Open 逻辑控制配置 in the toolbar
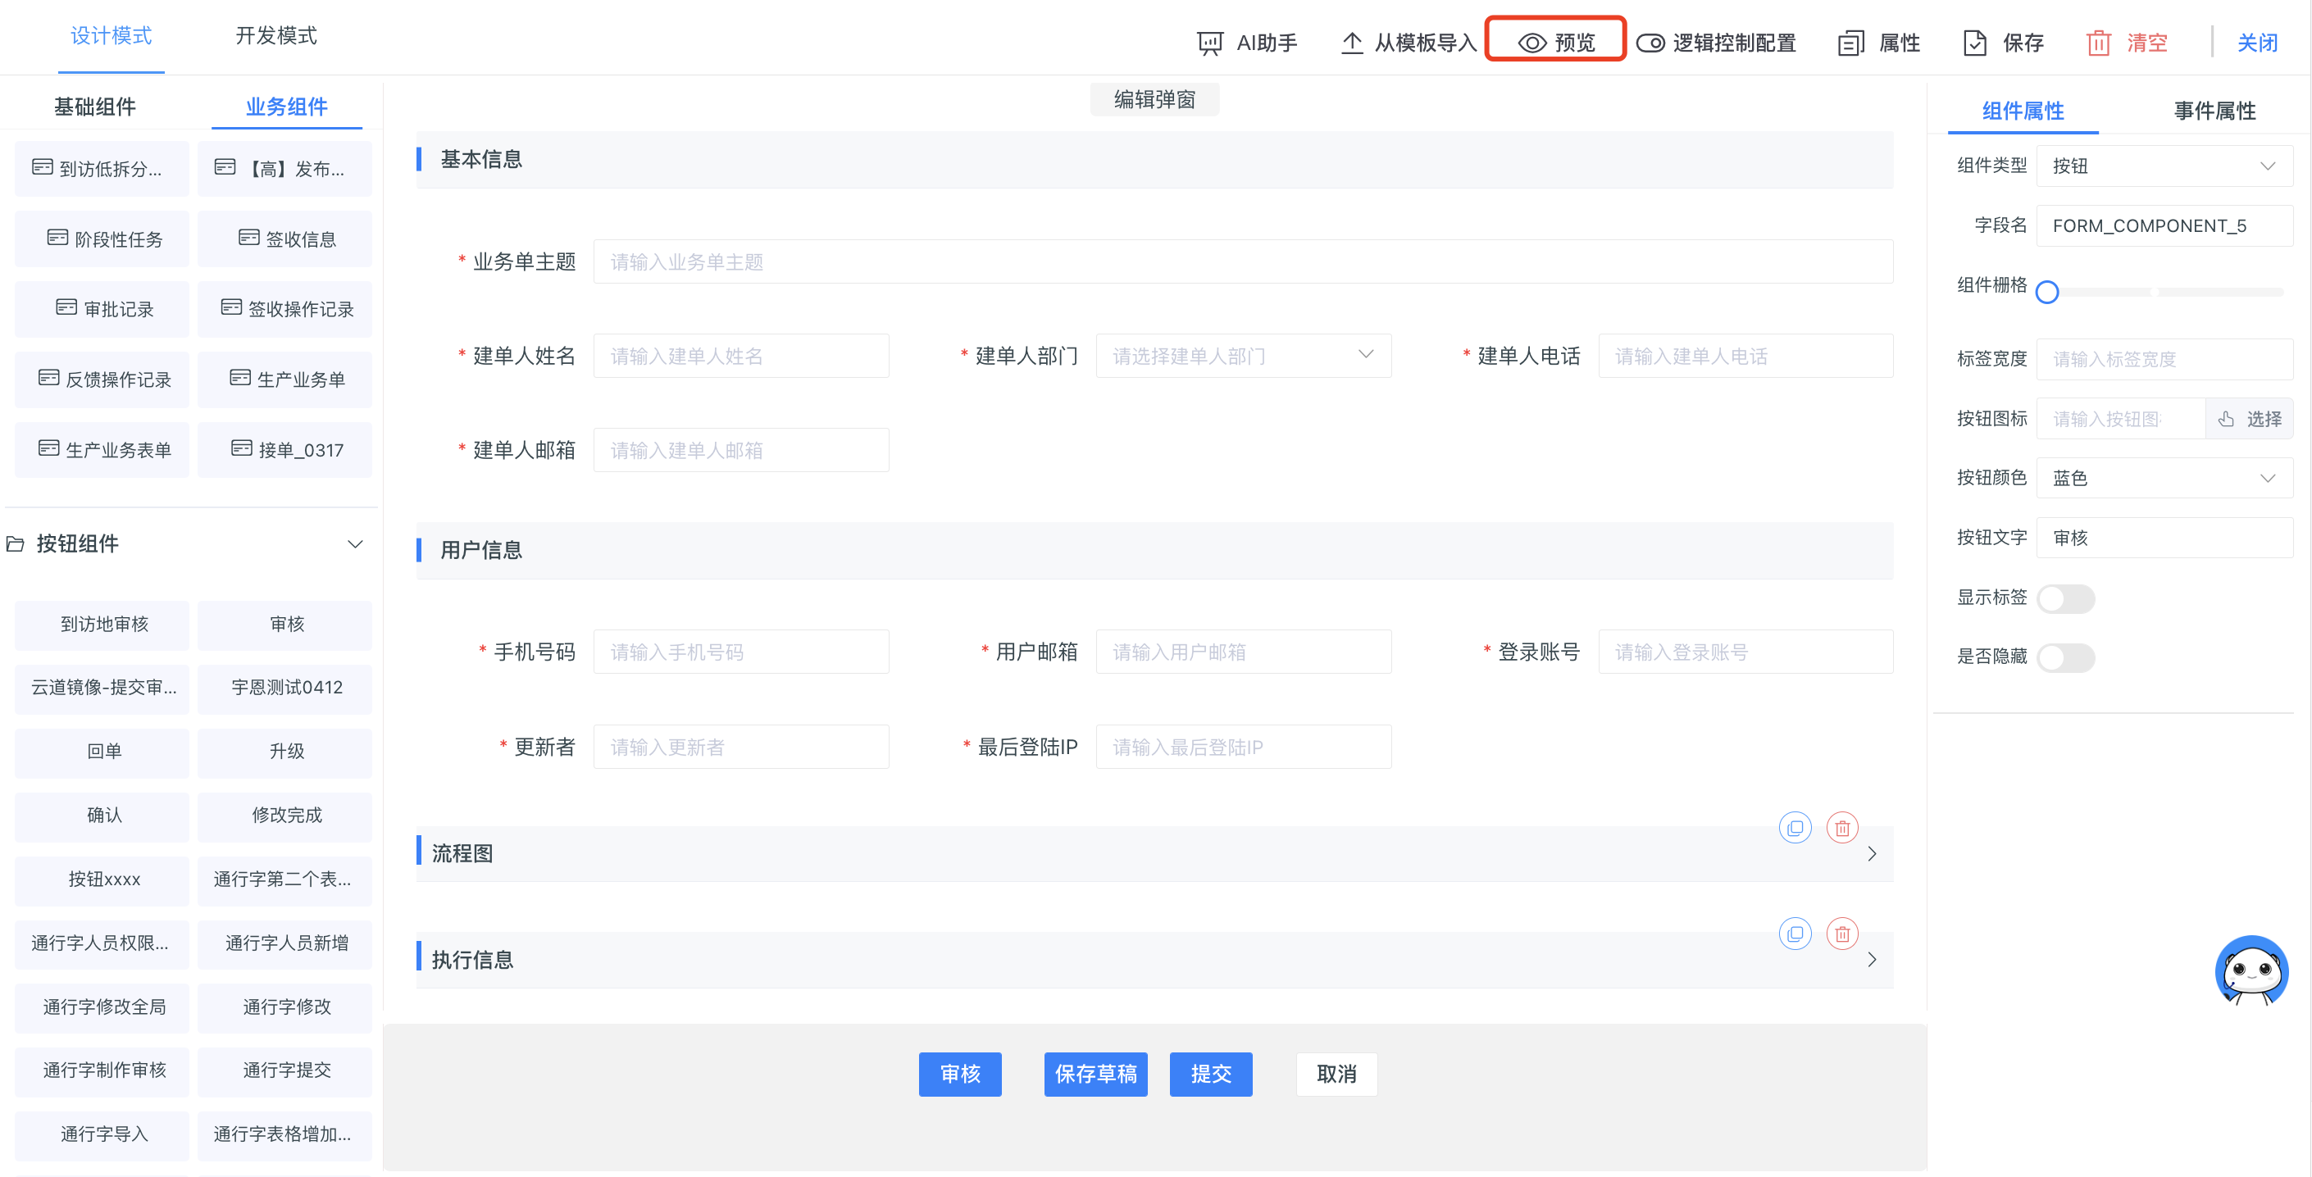This screenshot has height=1177, width=2312. (x=1715, y=43)
